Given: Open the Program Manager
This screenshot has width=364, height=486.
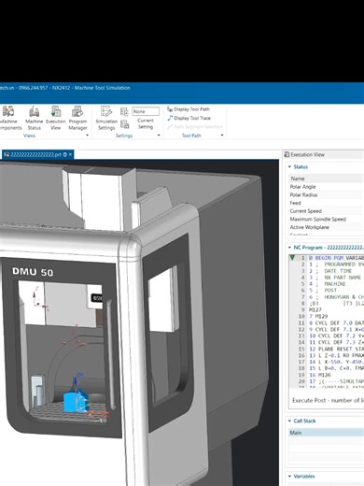Looking at the screenshot, I should pyautogui.click(x=77, y=118).
